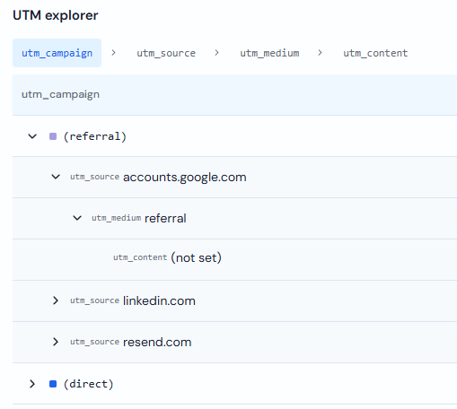Expand the resend.com source row
Screen dimensions: 457x409
[x=56, y=342]
